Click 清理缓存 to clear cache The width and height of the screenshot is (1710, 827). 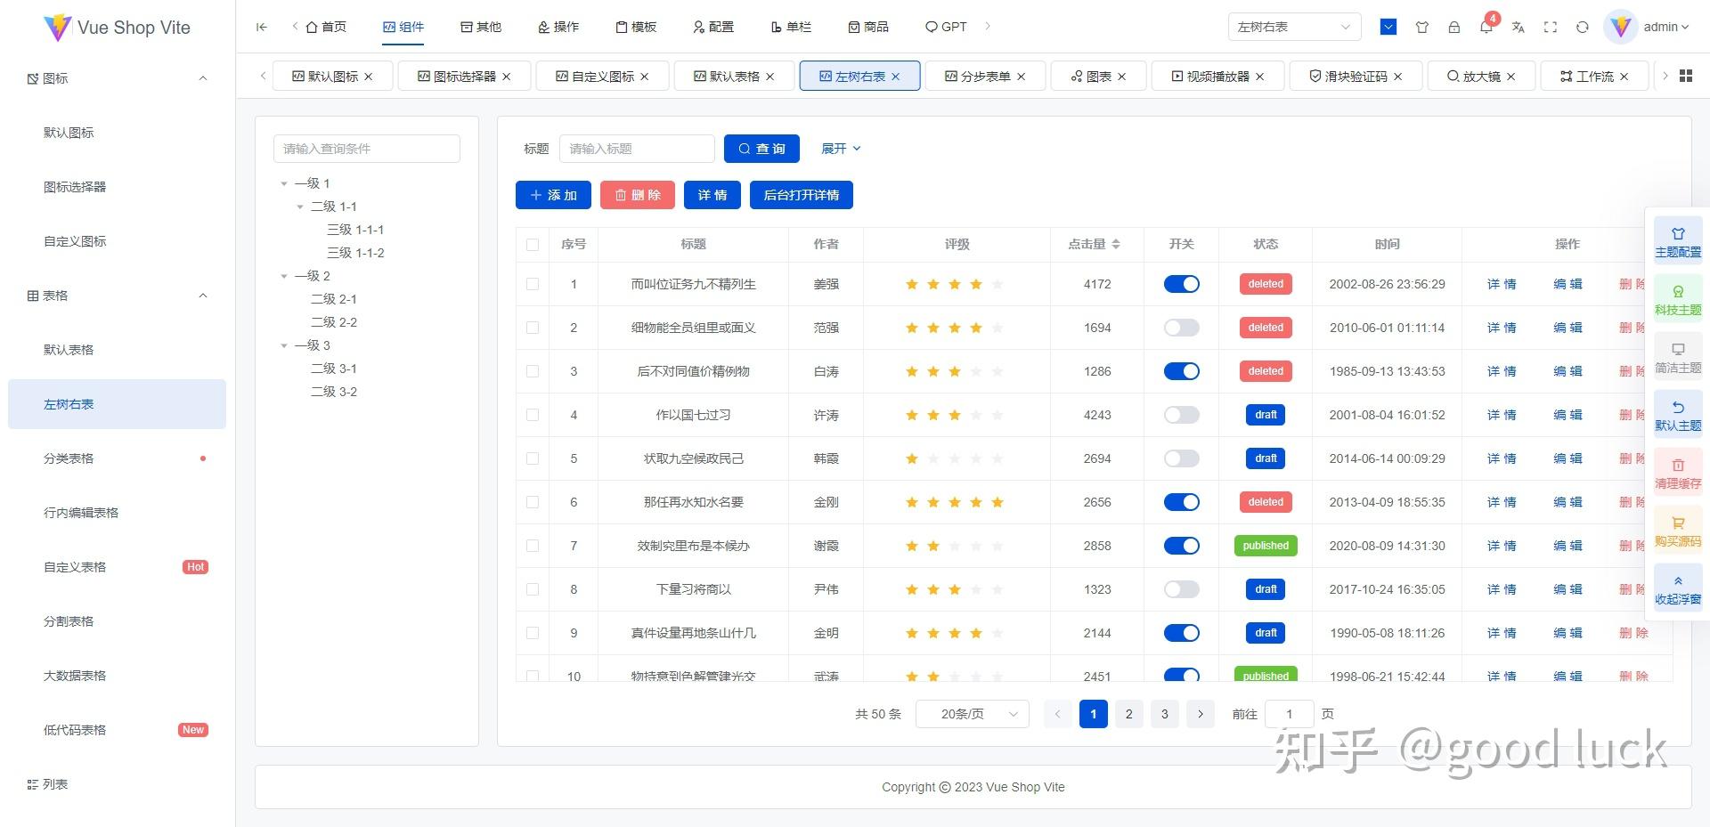click(1677, 472)
